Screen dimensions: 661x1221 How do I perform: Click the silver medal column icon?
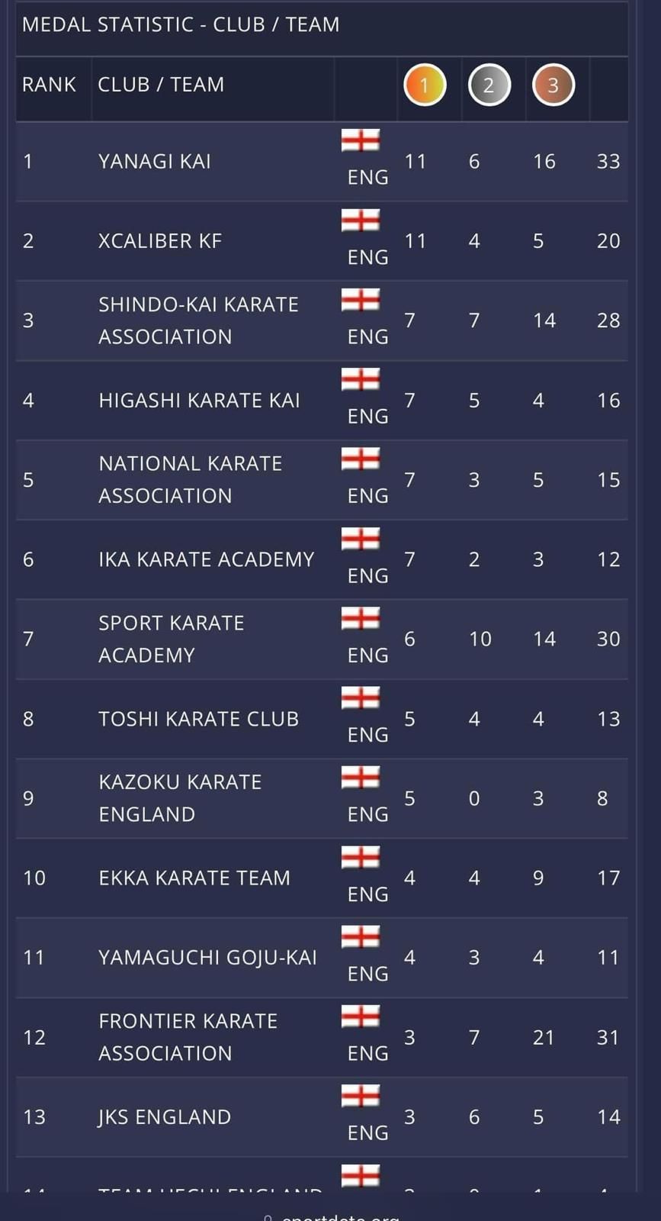coord(489,85)
